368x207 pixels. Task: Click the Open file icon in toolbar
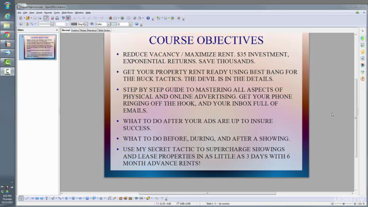(x=28, y=18)
